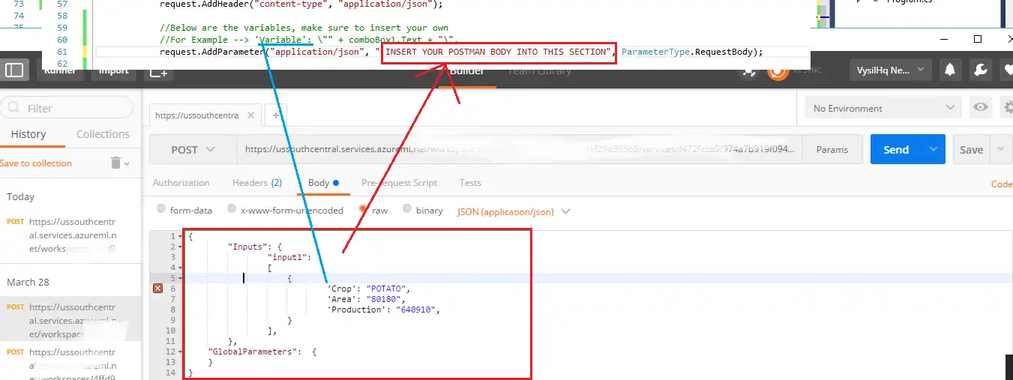Open the VysilHq account dropdown

click(x=891, y=70)
